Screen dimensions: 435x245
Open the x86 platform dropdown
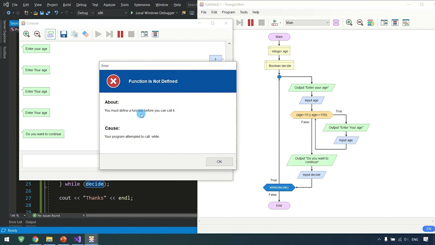click(x=112, y=13)
